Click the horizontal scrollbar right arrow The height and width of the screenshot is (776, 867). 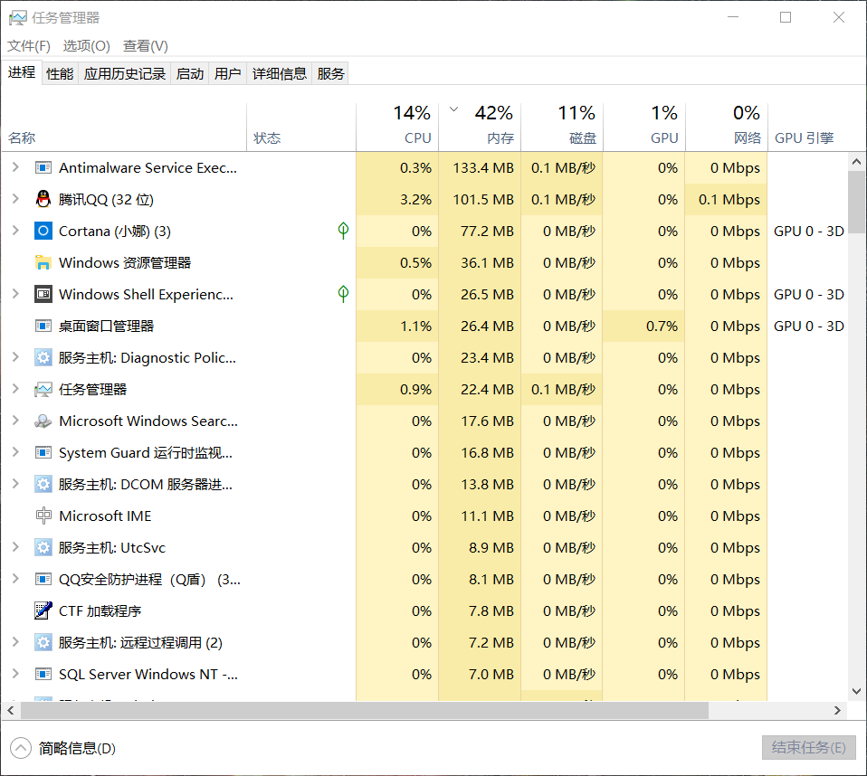(x=837, y=711)
